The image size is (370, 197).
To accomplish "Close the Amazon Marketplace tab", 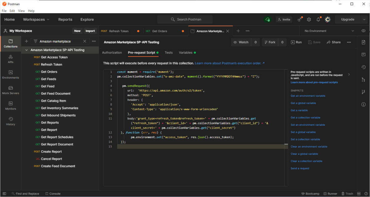I will [x=228, y=31].
